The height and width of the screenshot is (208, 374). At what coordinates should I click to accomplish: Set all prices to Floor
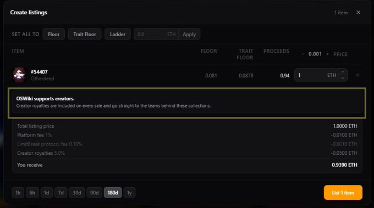tap(54, 34)
